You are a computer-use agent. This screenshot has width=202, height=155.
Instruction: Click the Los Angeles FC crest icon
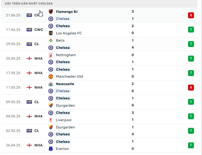51,33
